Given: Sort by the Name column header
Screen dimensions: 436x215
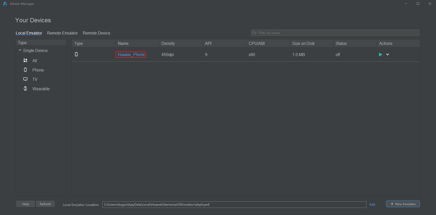Looking at the screenshot, I should pos(137,43).
